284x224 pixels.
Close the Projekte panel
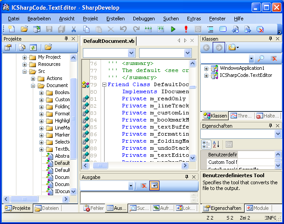[x=74, y=38]
